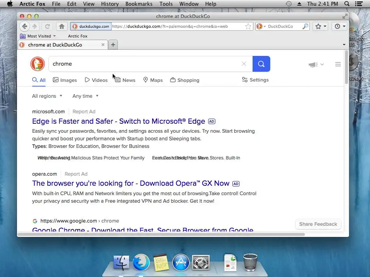Open the home page button

(x=61, y=26)
